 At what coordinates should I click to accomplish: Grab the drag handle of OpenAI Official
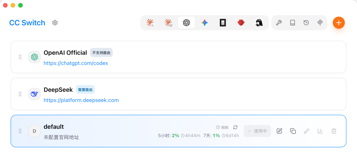click(20, 57)
